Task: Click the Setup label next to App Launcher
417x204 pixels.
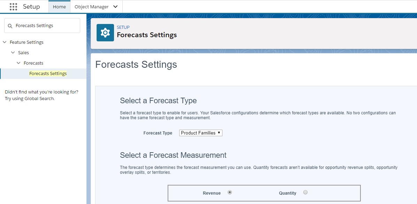Action: [31, 6]
